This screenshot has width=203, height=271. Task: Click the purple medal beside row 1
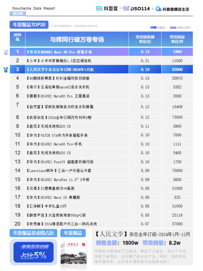point(6,52)
